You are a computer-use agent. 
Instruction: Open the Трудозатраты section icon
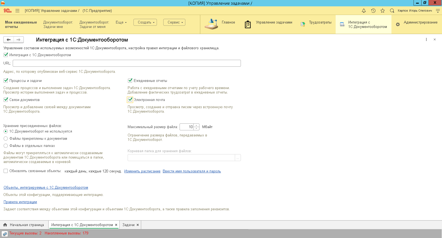[x=303, y=24]
